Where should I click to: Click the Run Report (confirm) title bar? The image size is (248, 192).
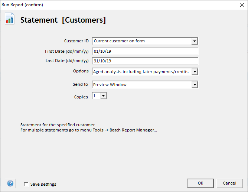tap(111, 5)
